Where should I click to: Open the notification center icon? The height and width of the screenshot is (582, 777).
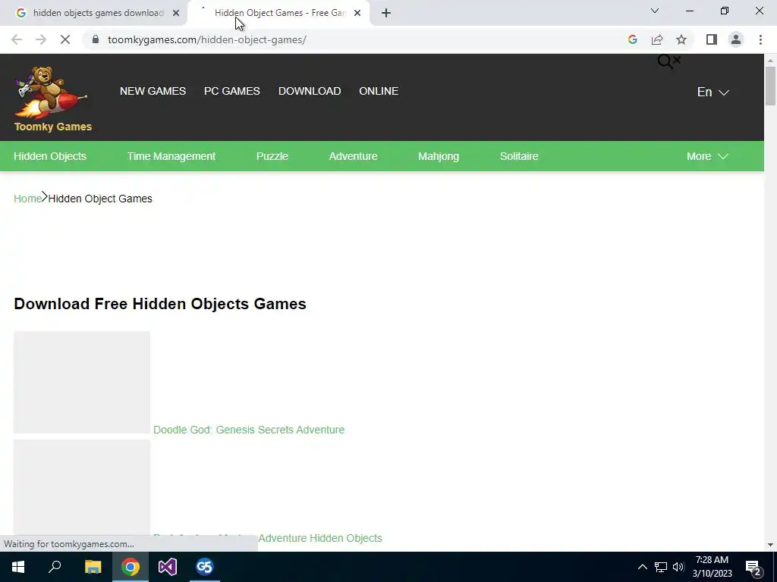point(753,568)
